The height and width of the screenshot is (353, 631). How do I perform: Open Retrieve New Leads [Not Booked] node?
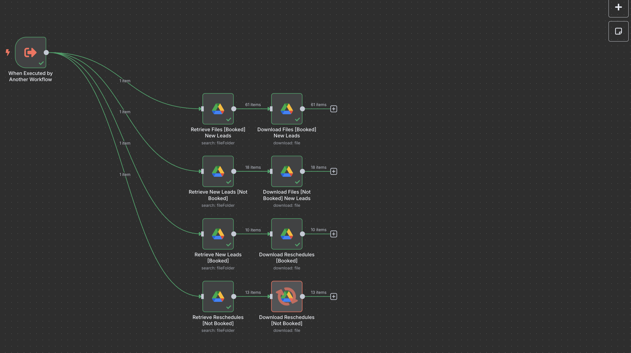click(218, 171)
